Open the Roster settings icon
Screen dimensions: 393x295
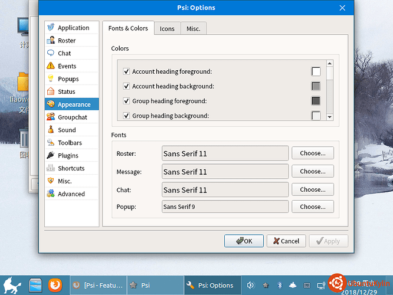click(x=51, y=40)
